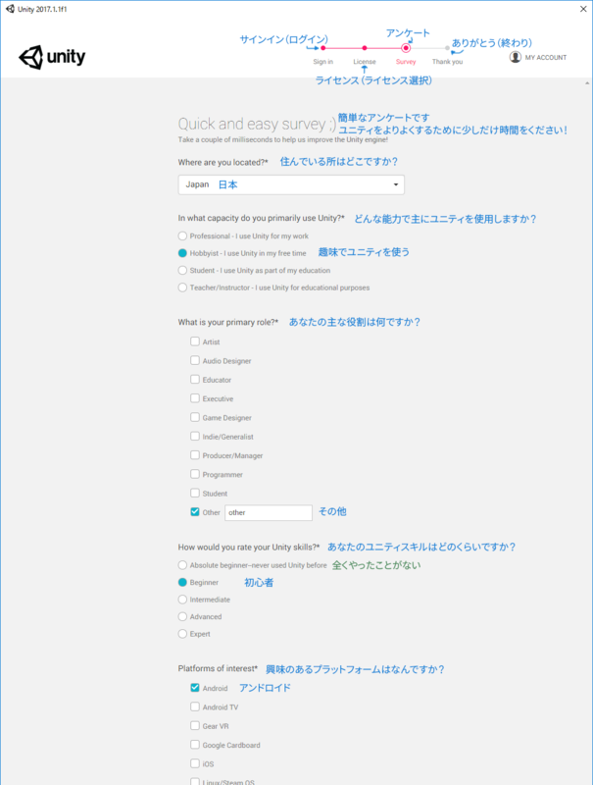593x785 pixels.
Task: Click the Other role text field
Action: 269,512
